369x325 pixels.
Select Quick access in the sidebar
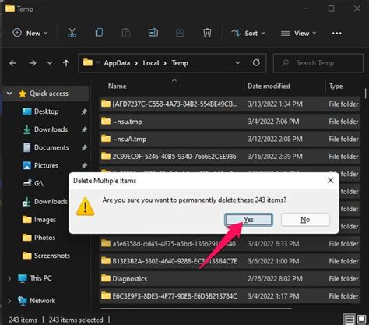click(x=49, y=94)
